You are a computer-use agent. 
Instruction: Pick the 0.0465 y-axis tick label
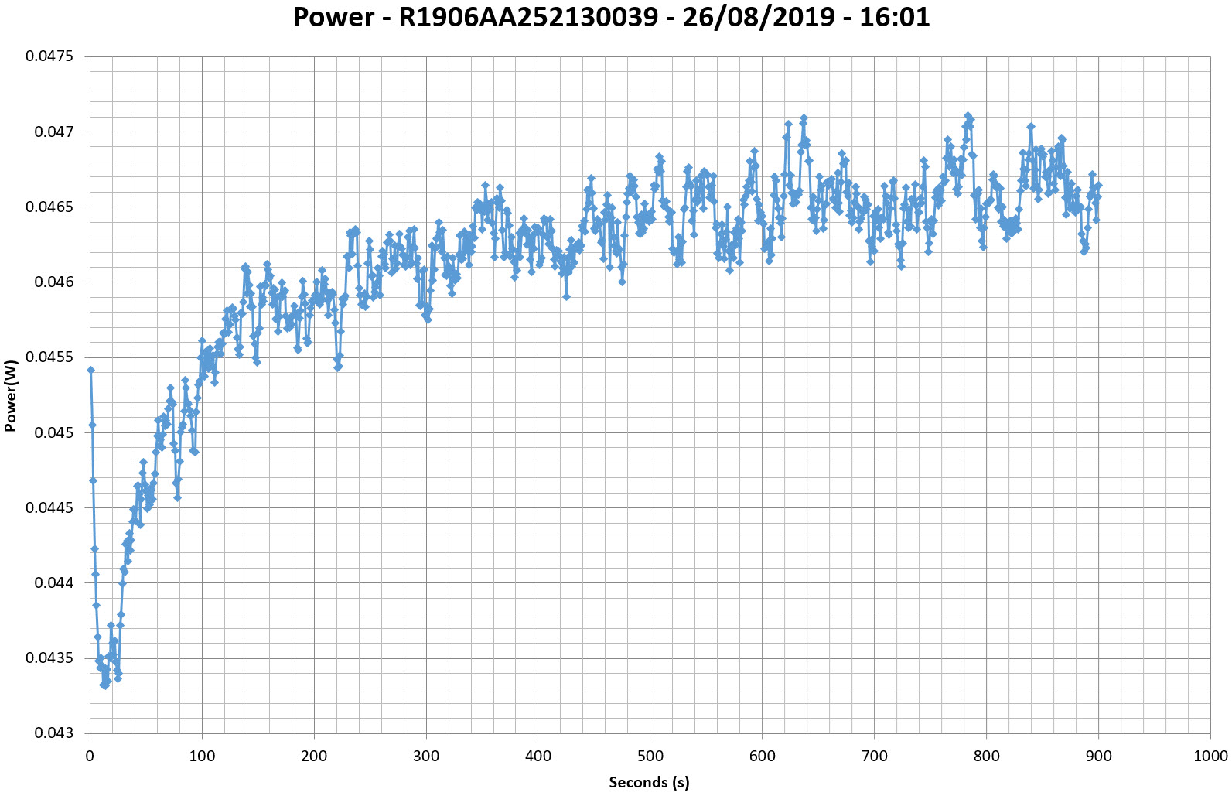(x=49, y=207)
